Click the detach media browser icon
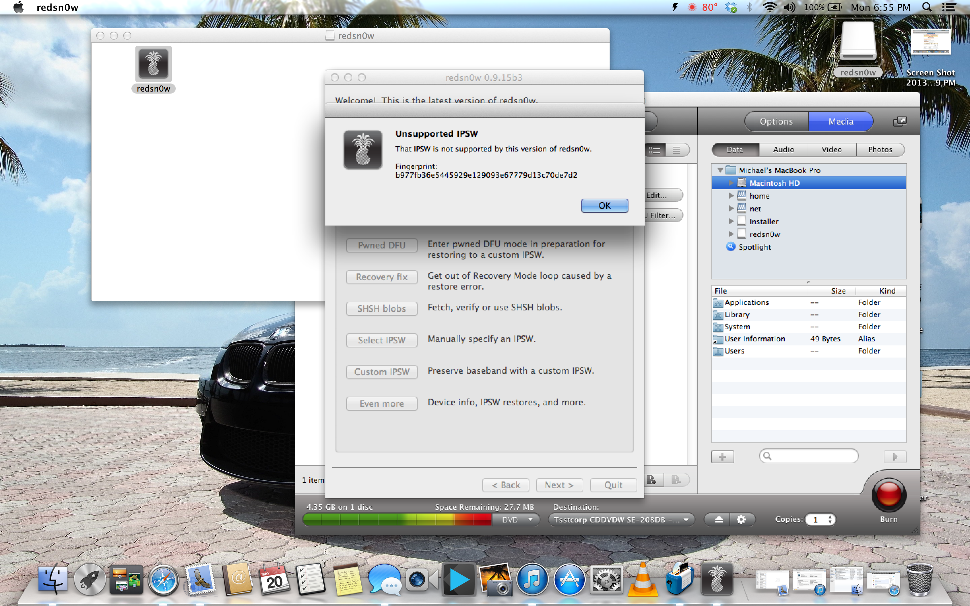970x606 pixels. (900, 122)
